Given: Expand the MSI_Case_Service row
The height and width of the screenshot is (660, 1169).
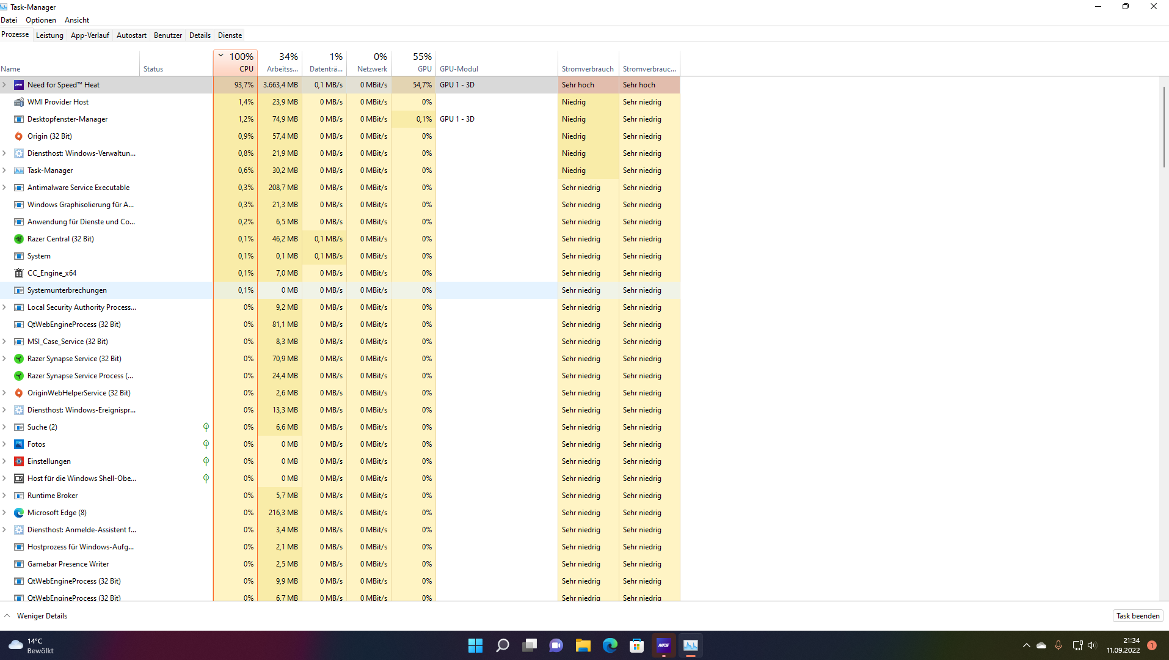Looking at the screenshot, I should coord(4,342).
